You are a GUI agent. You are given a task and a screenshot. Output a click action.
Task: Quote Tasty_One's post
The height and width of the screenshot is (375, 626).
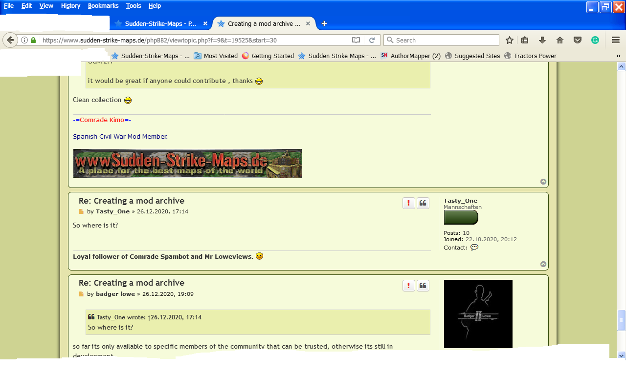pyautogui.click(x=423, y=203)
